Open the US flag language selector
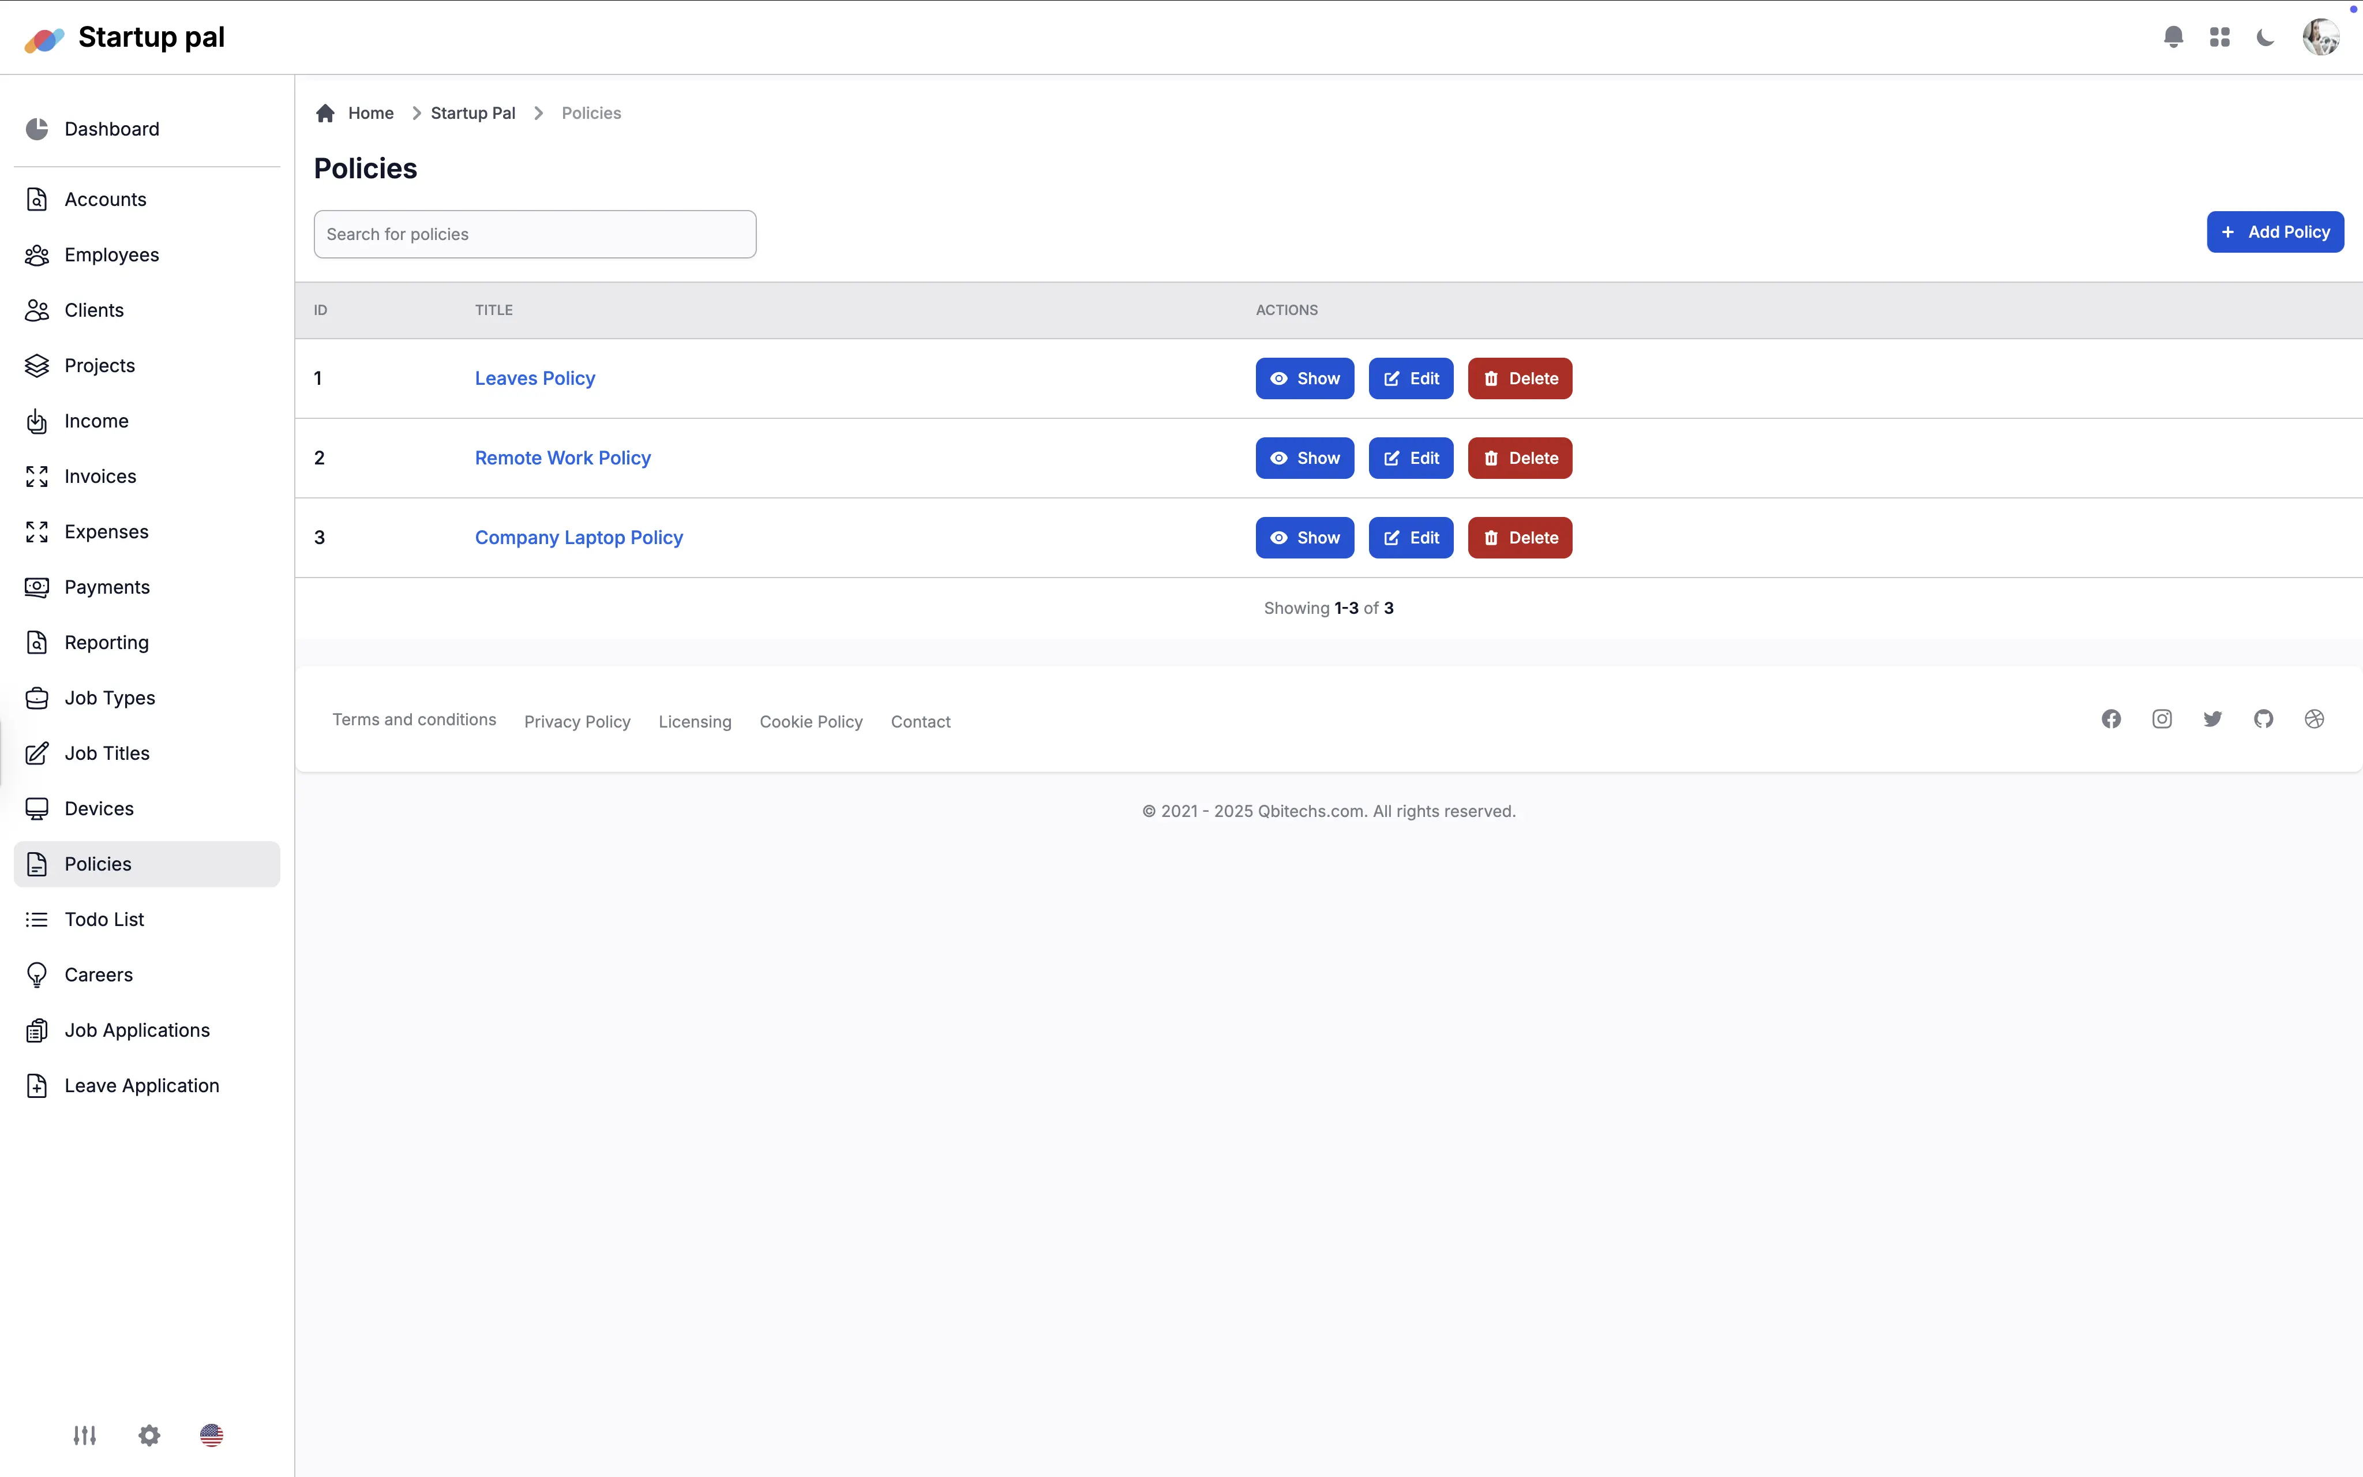Screen dimensions: 2363x1477 click(212, 1435)
